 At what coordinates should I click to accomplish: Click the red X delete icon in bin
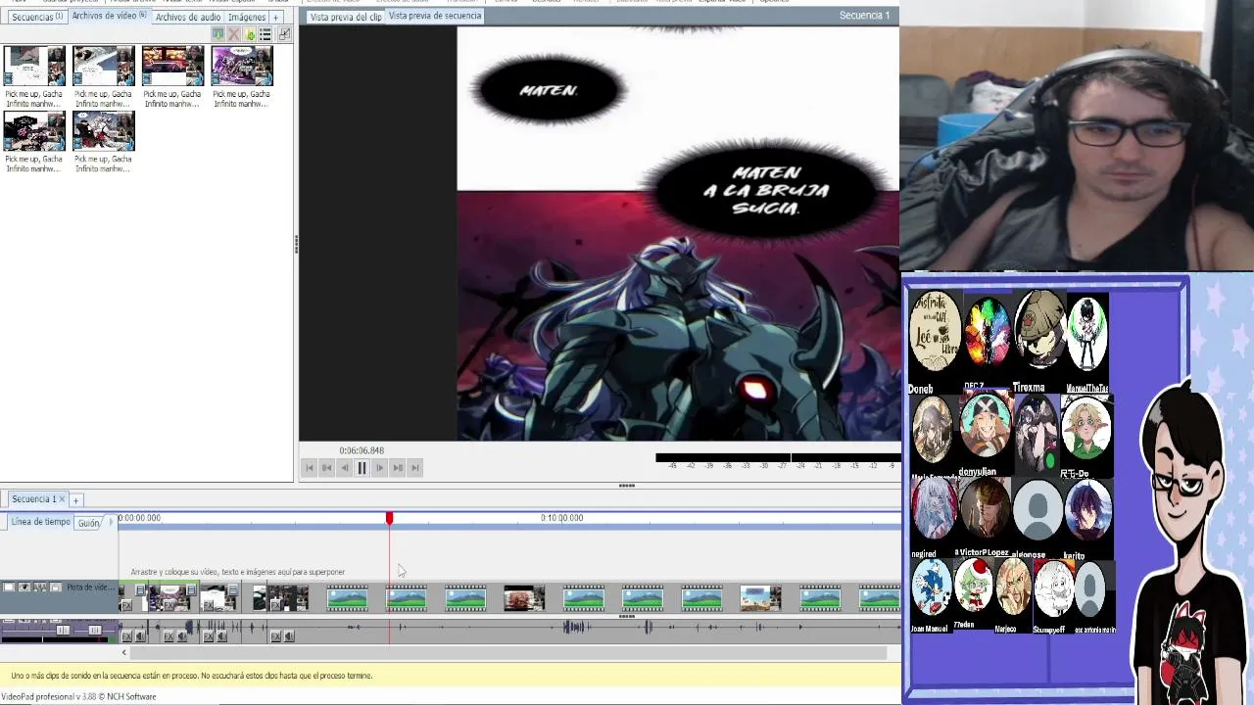pos(233,34)
